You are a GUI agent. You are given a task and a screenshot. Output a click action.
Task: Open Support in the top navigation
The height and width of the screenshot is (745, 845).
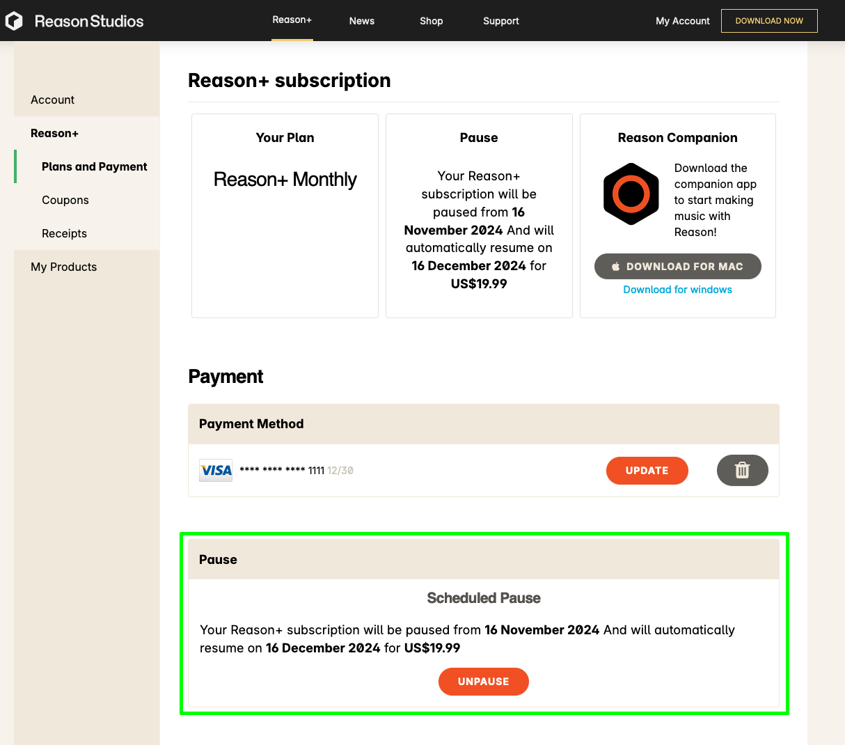point(501,21)
